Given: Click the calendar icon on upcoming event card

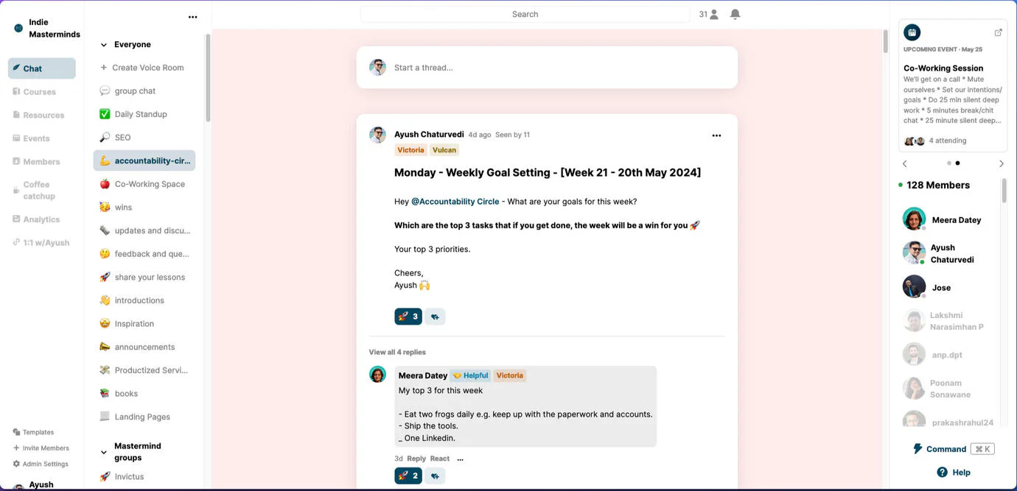Looking at the screenshot, I should click(x=912, y=32).
